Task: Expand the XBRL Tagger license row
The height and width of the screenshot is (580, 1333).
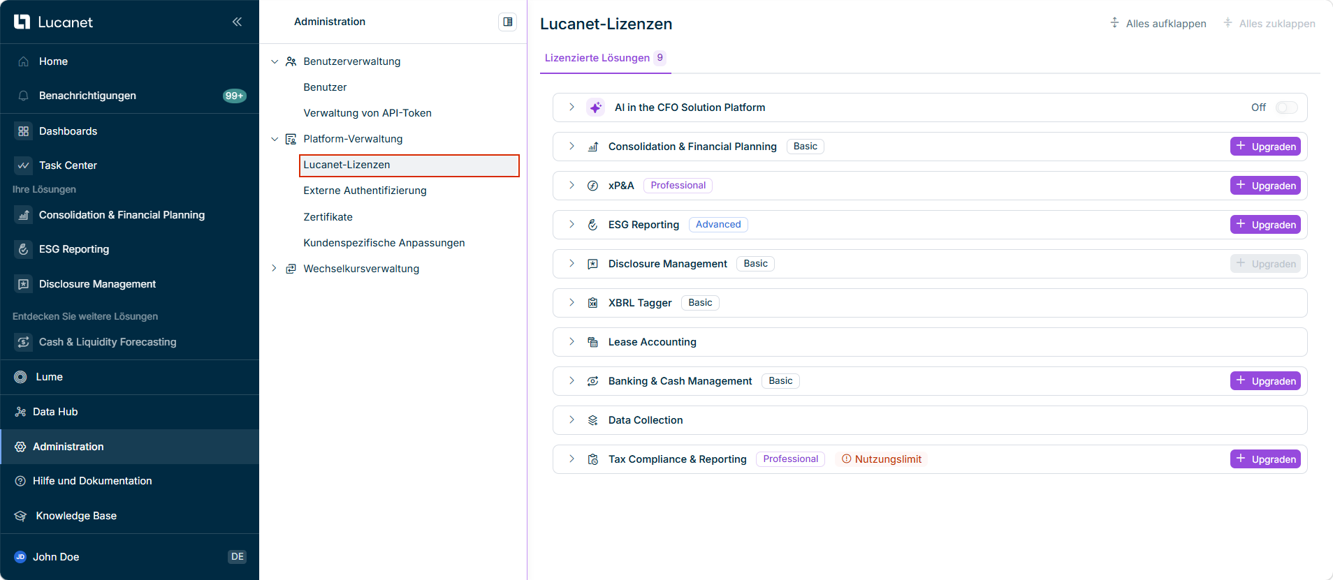Action: click(x=571, y=303)
